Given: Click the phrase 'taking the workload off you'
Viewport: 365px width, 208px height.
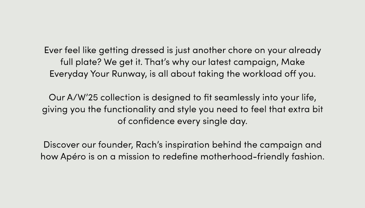Looking at the screenshot, I should [256, 74].
